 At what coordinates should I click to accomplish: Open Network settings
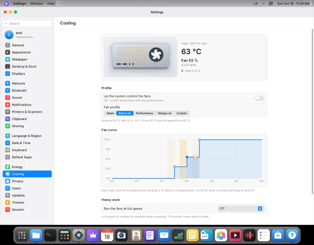(27, 83)
